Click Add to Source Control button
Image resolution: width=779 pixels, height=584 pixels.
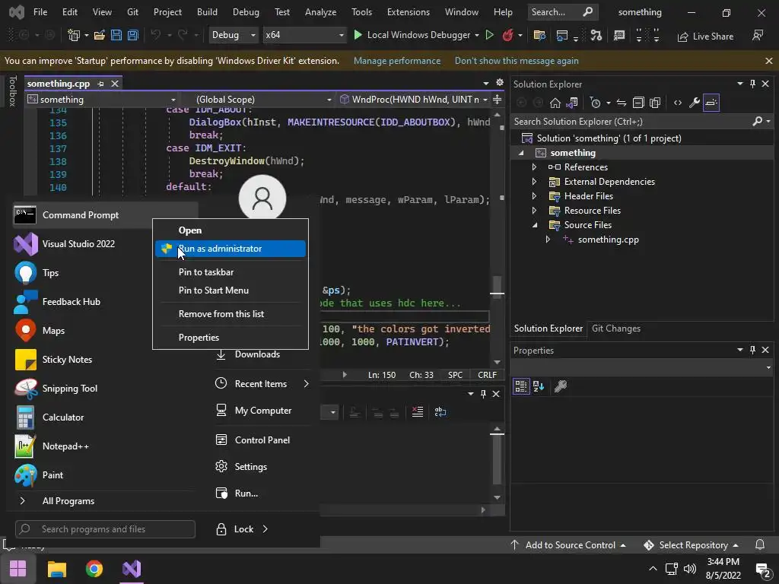coord(568,545)
